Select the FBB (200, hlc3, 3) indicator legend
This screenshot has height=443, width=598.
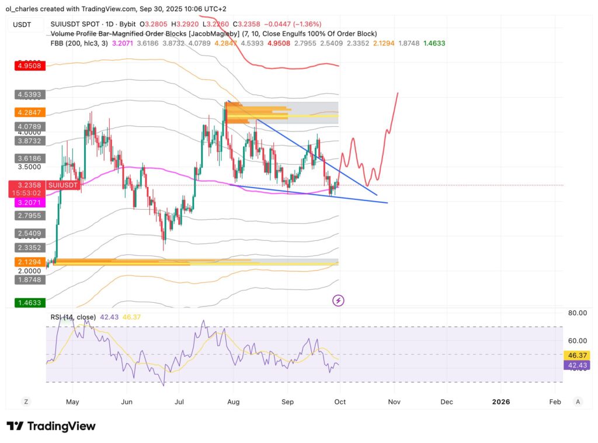[x=79, y=43]
